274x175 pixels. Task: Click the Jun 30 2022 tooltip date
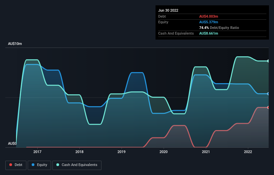coord(168,10)
